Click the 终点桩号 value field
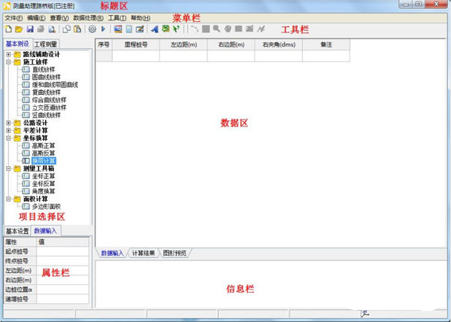This screenshot has height=322, width=451. click(62, 261)
